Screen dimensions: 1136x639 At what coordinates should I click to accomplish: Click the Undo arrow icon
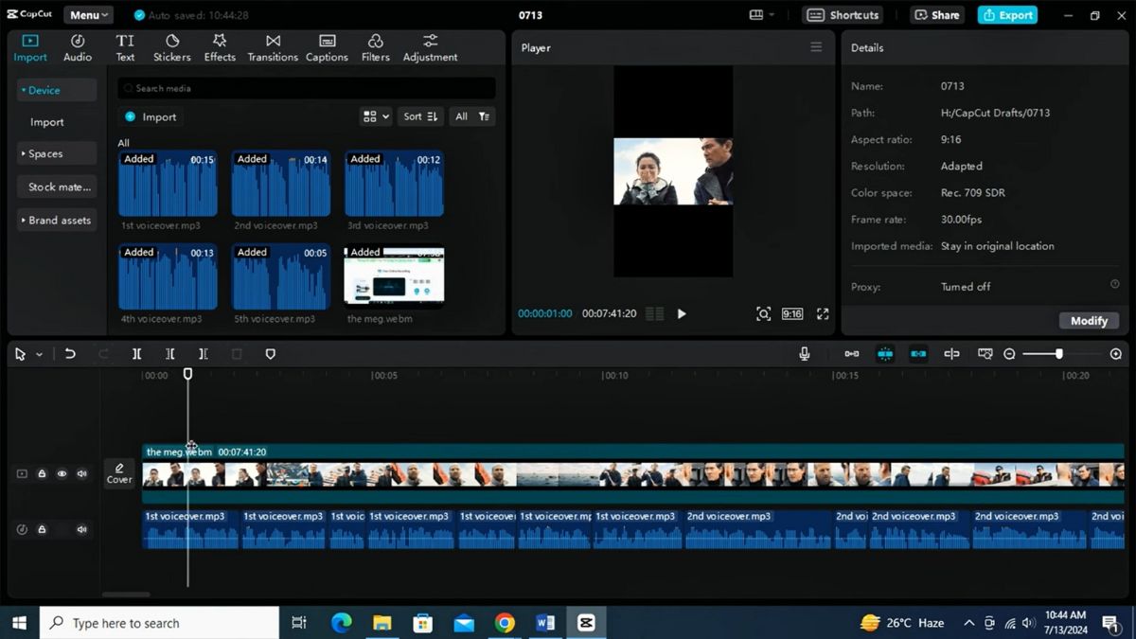click(70, 354)
